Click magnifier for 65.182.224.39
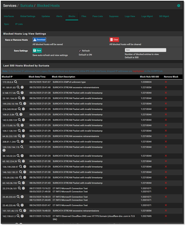This screenshot has height=226, width=186. [19, 161]
